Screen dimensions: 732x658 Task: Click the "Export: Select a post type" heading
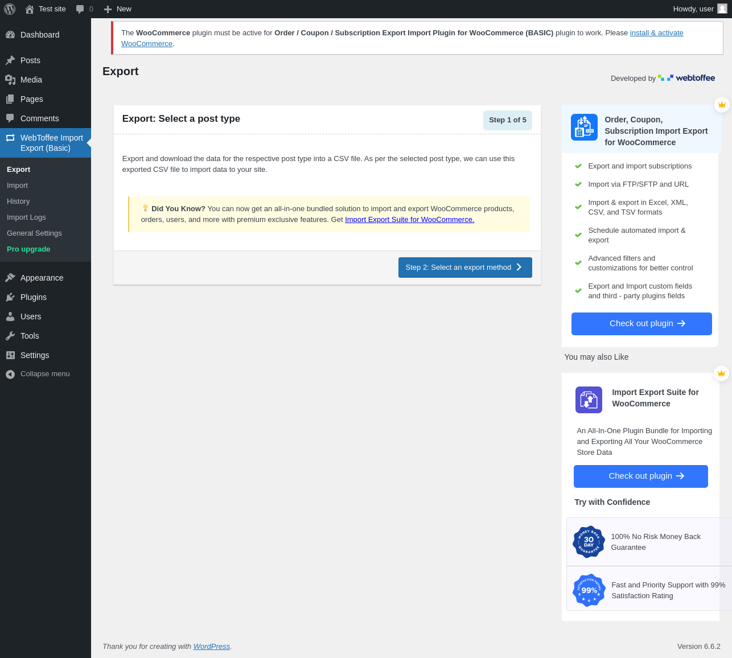click(181, 119)
